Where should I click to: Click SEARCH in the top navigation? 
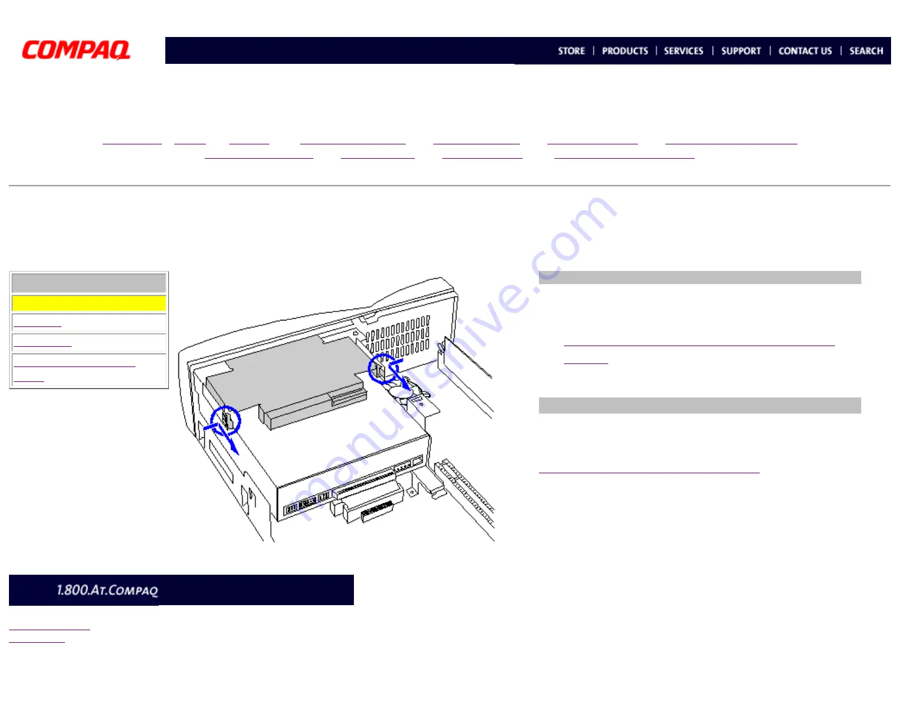click(866, 51)
